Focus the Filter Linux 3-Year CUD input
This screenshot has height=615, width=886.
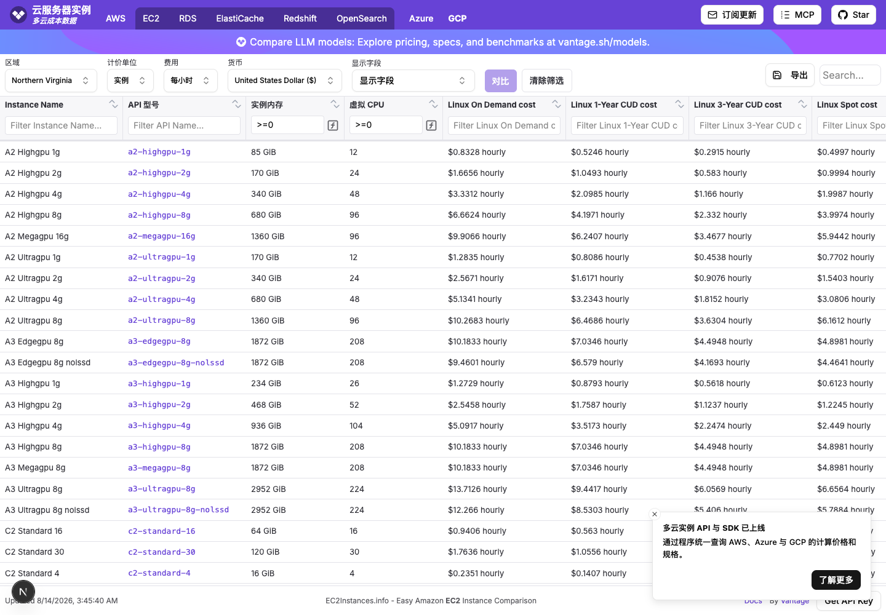click(x=750, y=125)
